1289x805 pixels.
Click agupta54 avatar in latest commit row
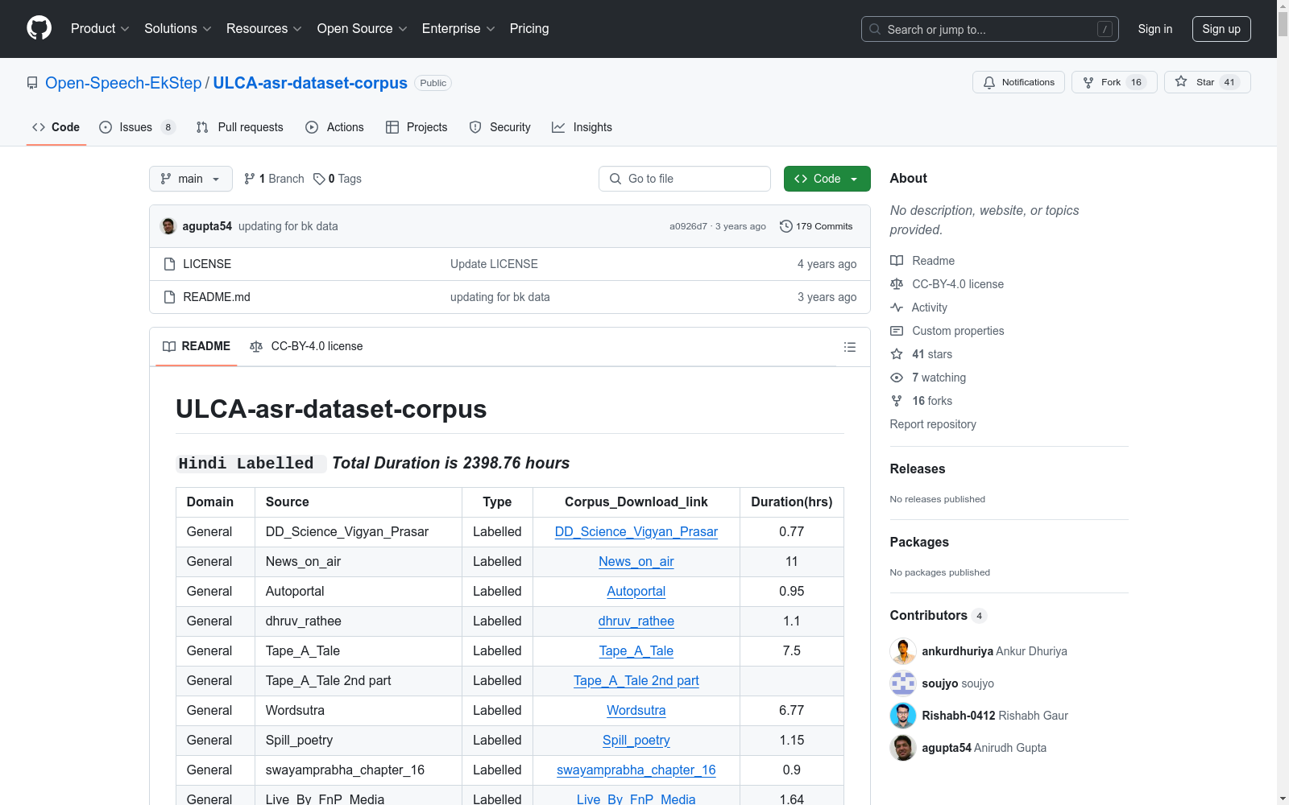click(168, 226)
